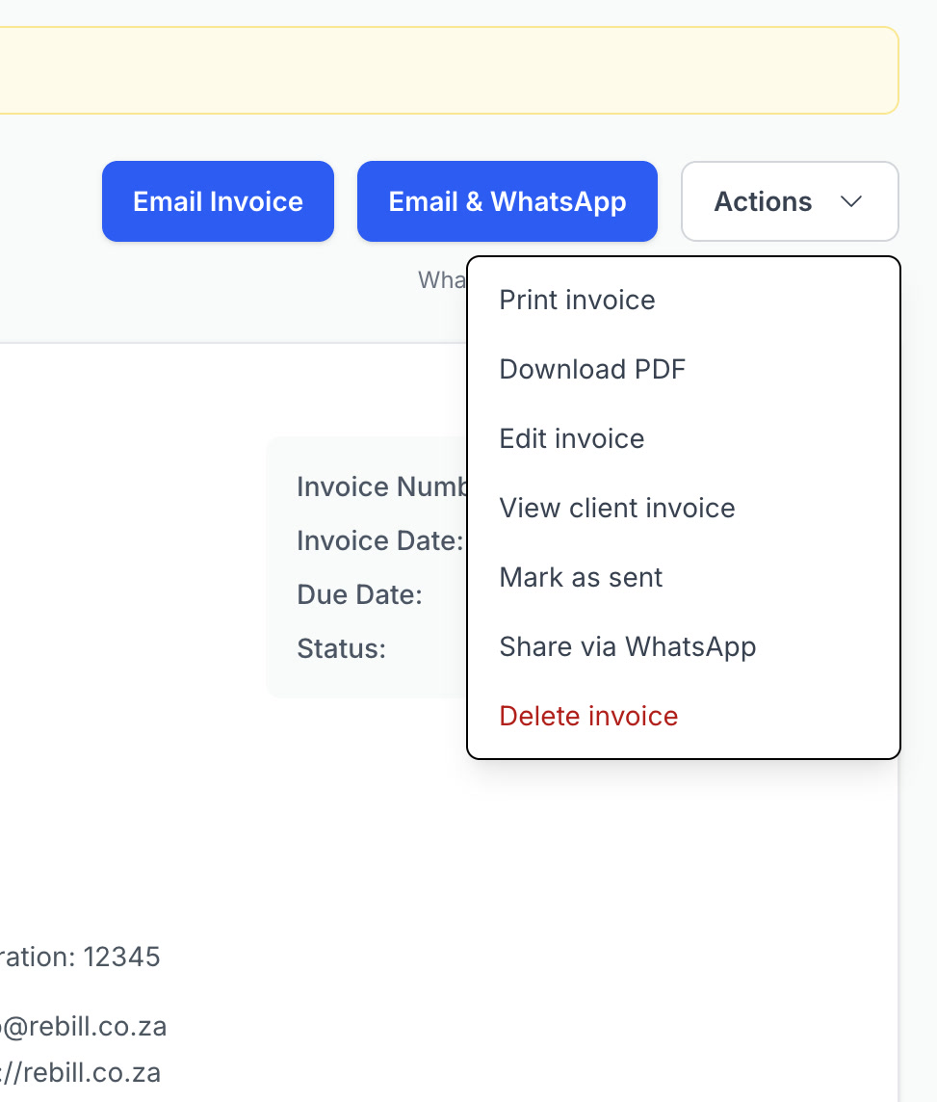Collapse the Actions menu via its chevron icon
Screen dimensions: 937x1102
[851, 202]
